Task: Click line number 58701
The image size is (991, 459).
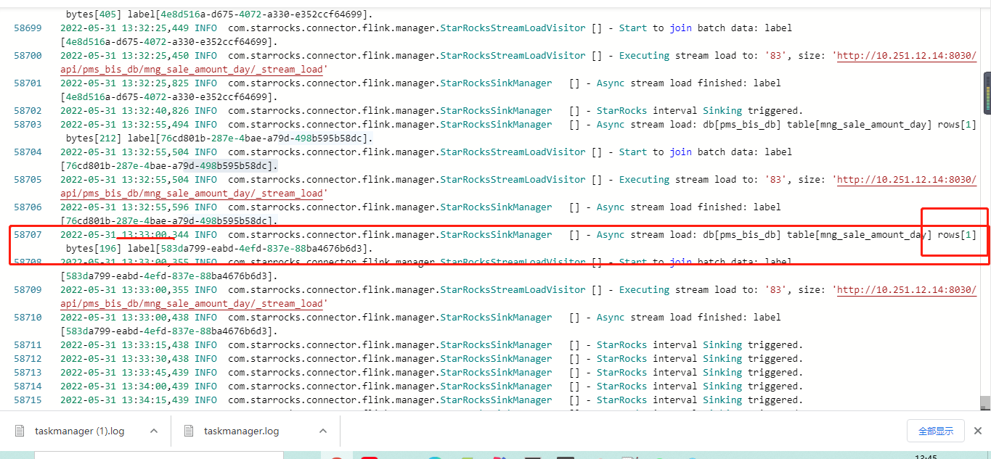Action: tap(28, 83)
